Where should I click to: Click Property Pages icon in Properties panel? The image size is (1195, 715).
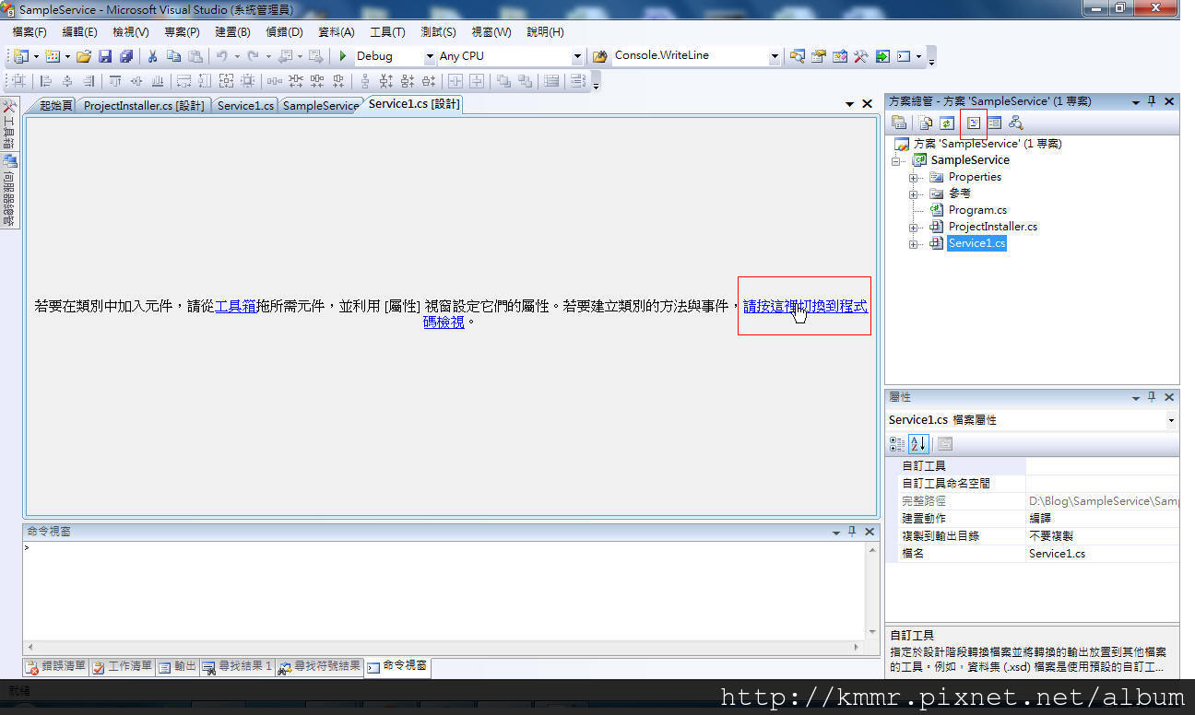pyautogui.click(x=945, y=444)
